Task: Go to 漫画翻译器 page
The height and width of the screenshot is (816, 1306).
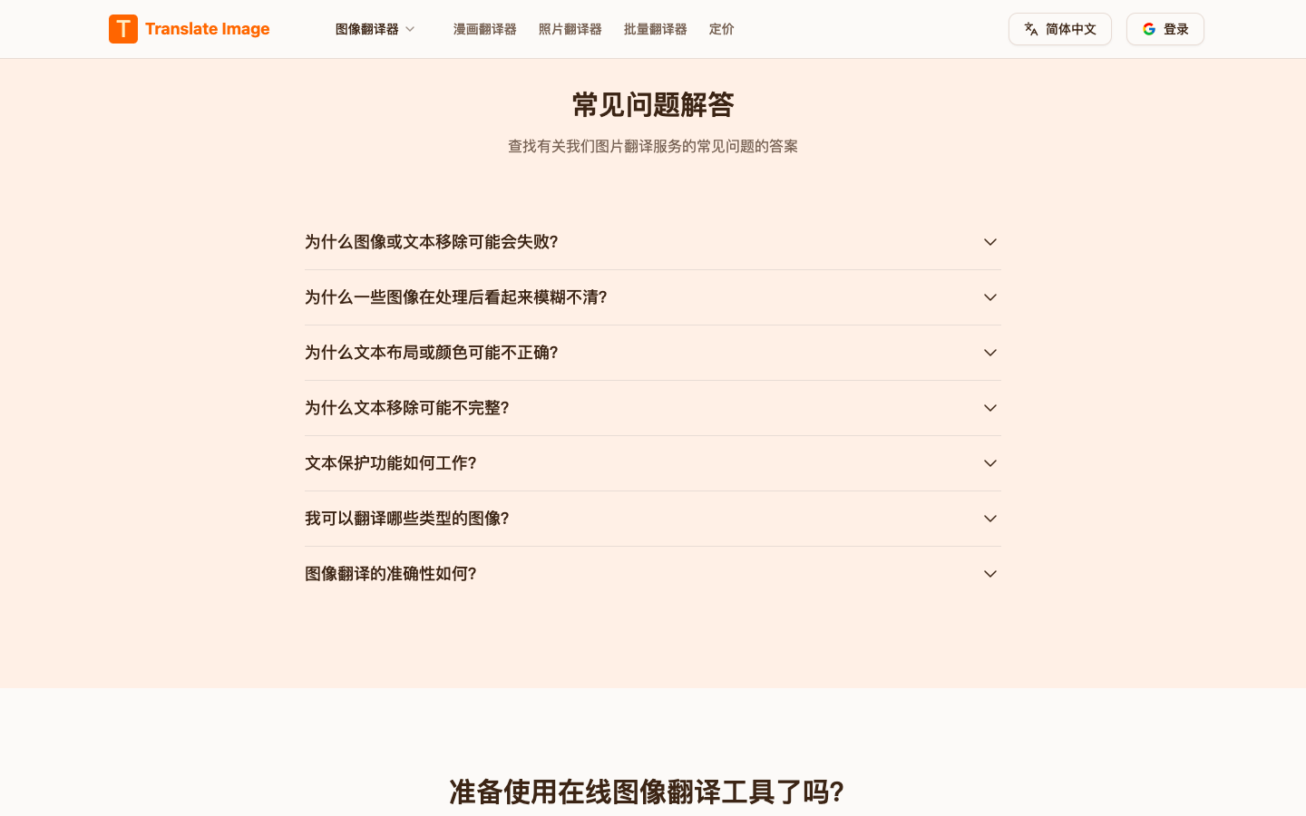Action: [x=485, y=29]
